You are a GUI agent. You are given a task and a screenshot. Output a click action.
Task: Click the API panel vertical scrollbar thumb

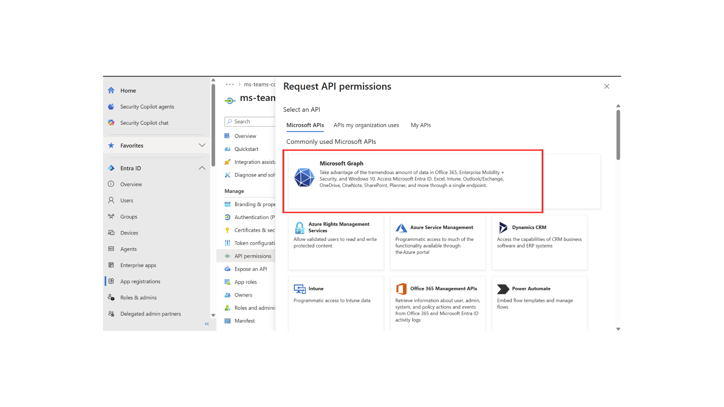[618, 135]
